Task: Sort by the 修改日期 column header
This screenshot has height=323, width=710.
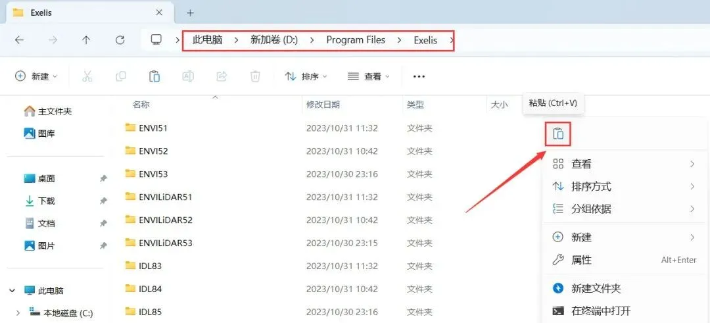Action: (323, 105)
